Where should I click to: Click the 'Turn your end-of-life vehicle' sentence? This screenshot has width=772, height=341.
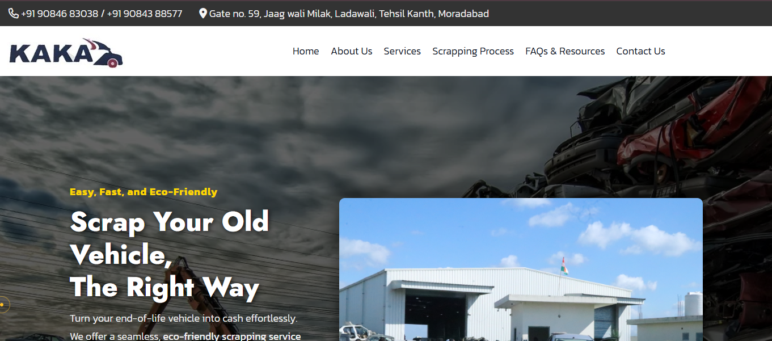click(x=183, y=318)
